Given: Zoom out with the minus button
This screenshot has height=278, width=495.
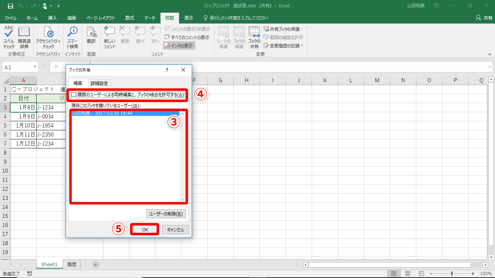Looking at the screenshot, I should [431, 274].
